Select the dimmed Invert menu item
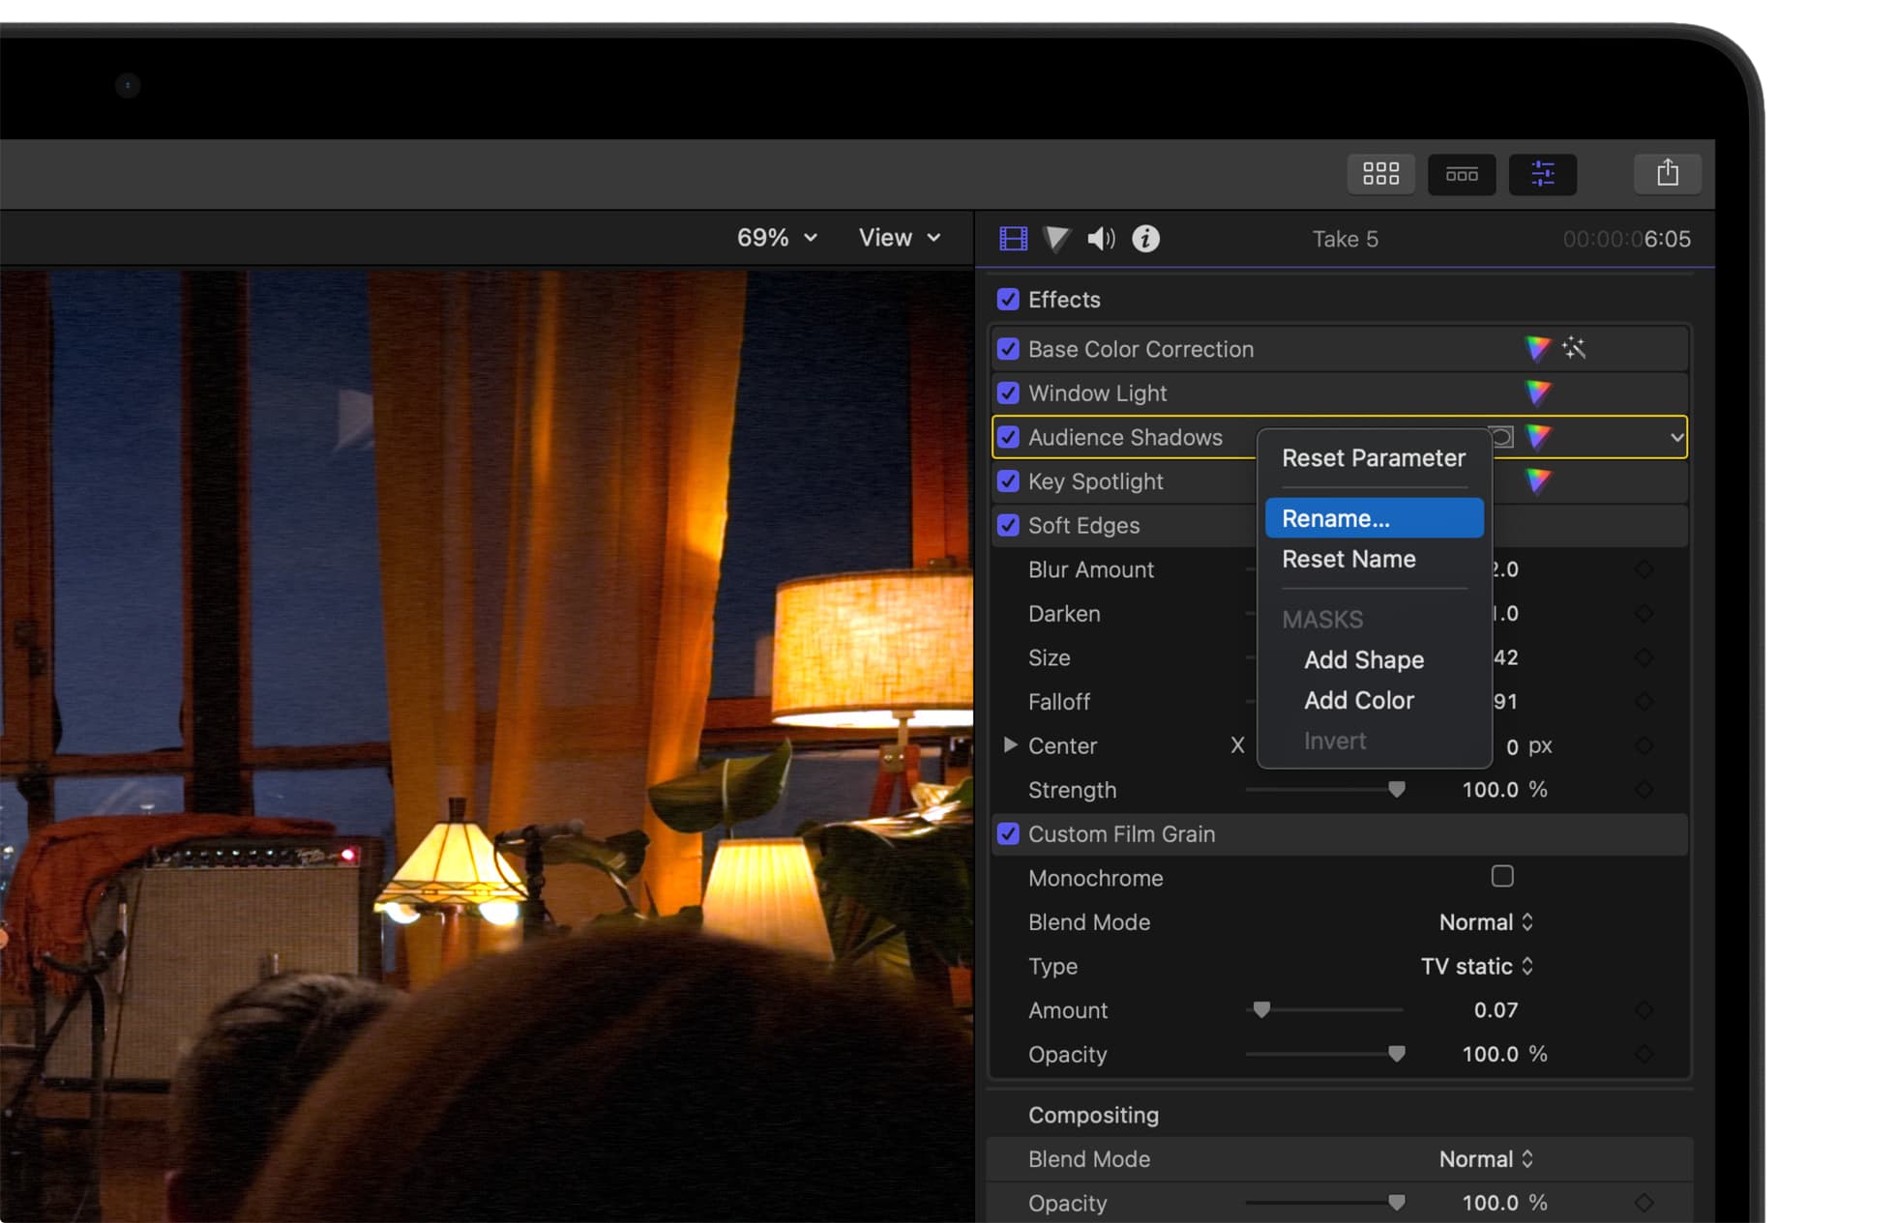Screen dimensions: 1896x1223 [x=1374, y=741]
